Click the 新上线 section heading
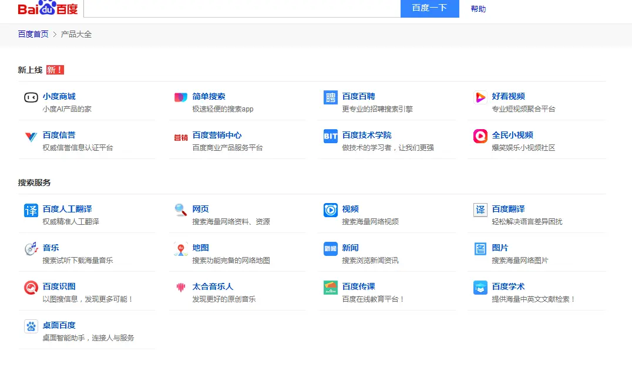 coord(30,70)
